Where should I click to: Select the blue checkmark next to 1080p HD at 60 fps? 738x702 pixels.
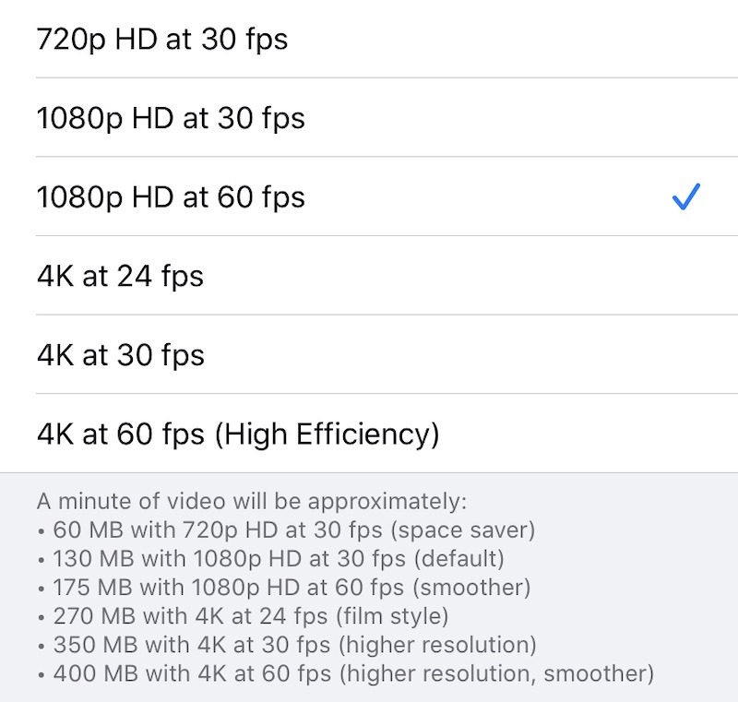click(685, 196)
